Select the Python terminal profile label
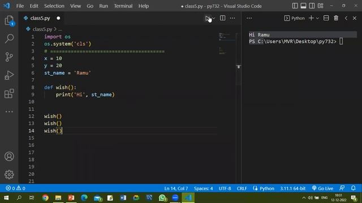Image resolution: width=362 pixels, height=203 pixels. [x=294, y=18]
